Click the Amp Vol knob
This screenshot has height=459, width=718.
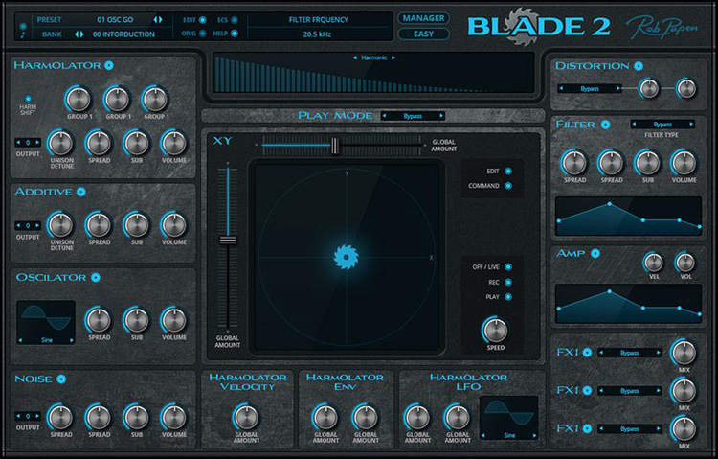pyautogui.click(x=685, y=263)
